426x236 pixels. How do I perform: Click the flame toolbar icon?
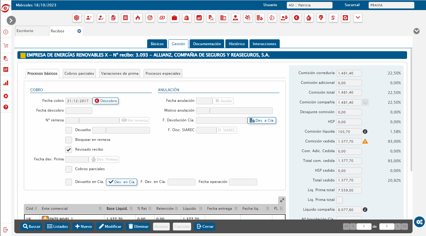138,18
